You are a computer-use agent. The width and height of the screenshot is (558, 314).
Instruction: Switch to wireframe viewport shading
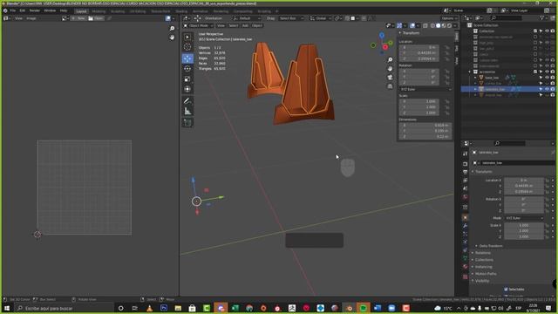(432, 25)
